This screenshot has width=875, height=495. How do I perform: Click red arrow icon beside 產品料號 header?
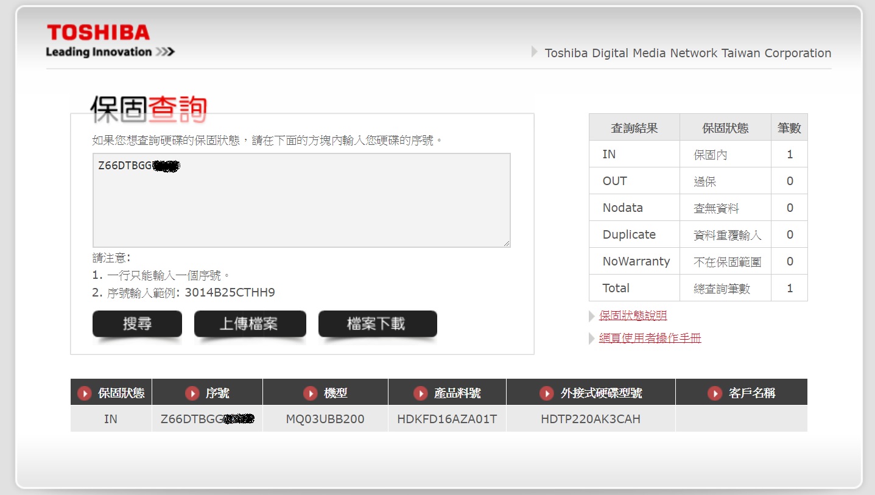[x=420, y=393]
